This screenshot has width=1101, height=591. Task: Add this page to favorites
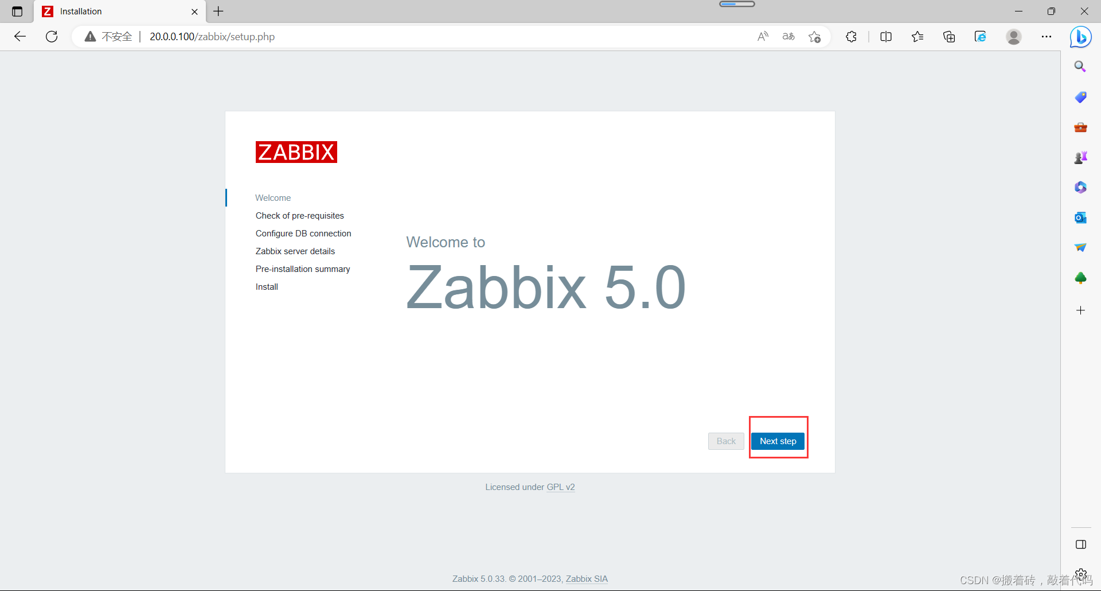[x=814, y=37]
